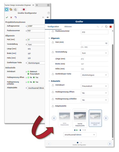Image resolution: width=119 pixels, height=152 pixels.
Task: Click the documents copy icon in Tacton toolbar
Action: pos(15,9)
